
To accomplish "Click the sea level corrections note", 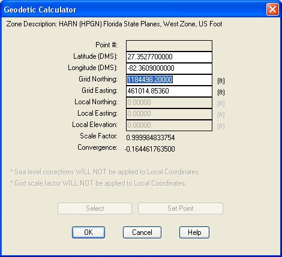I will 104,172.
